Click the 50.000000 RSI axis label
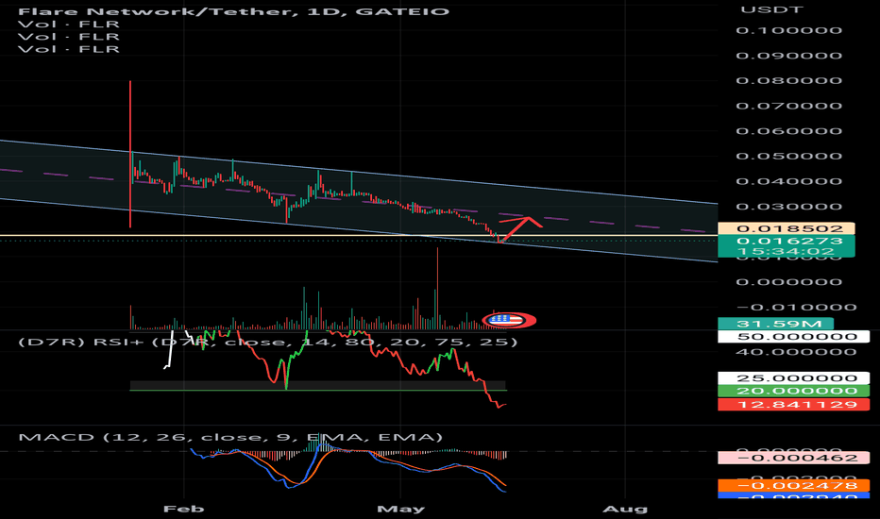This screenshot has width=880, height=519. (793, 337)
